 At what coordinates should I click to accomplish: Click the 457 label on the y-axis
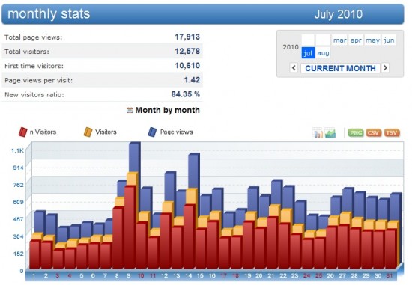click(x=19, y=219)
